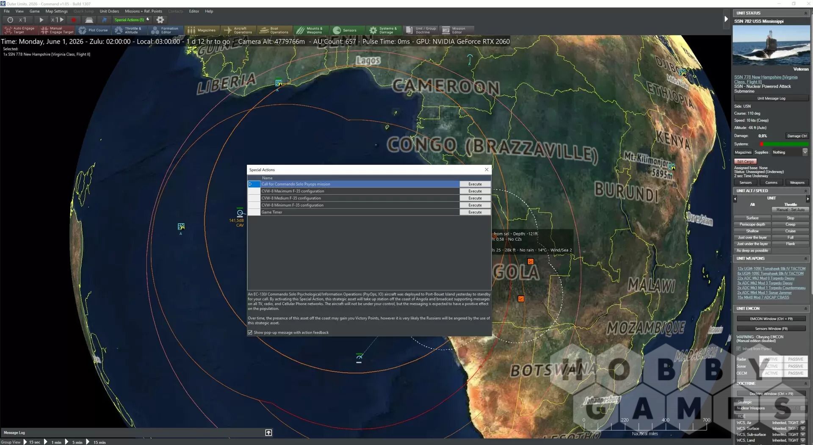Toggle Inherit from Parent checkbox

pyautogui.click(x=738, y=349)
